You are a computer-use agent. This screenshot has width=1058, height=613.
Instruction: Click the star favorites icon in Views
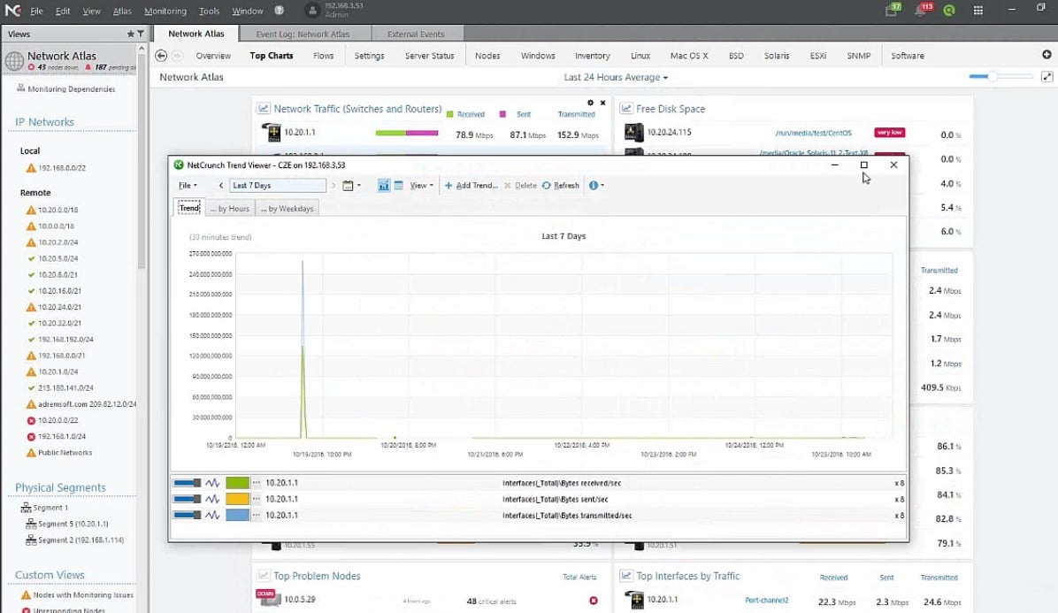[x=130, y=34]
